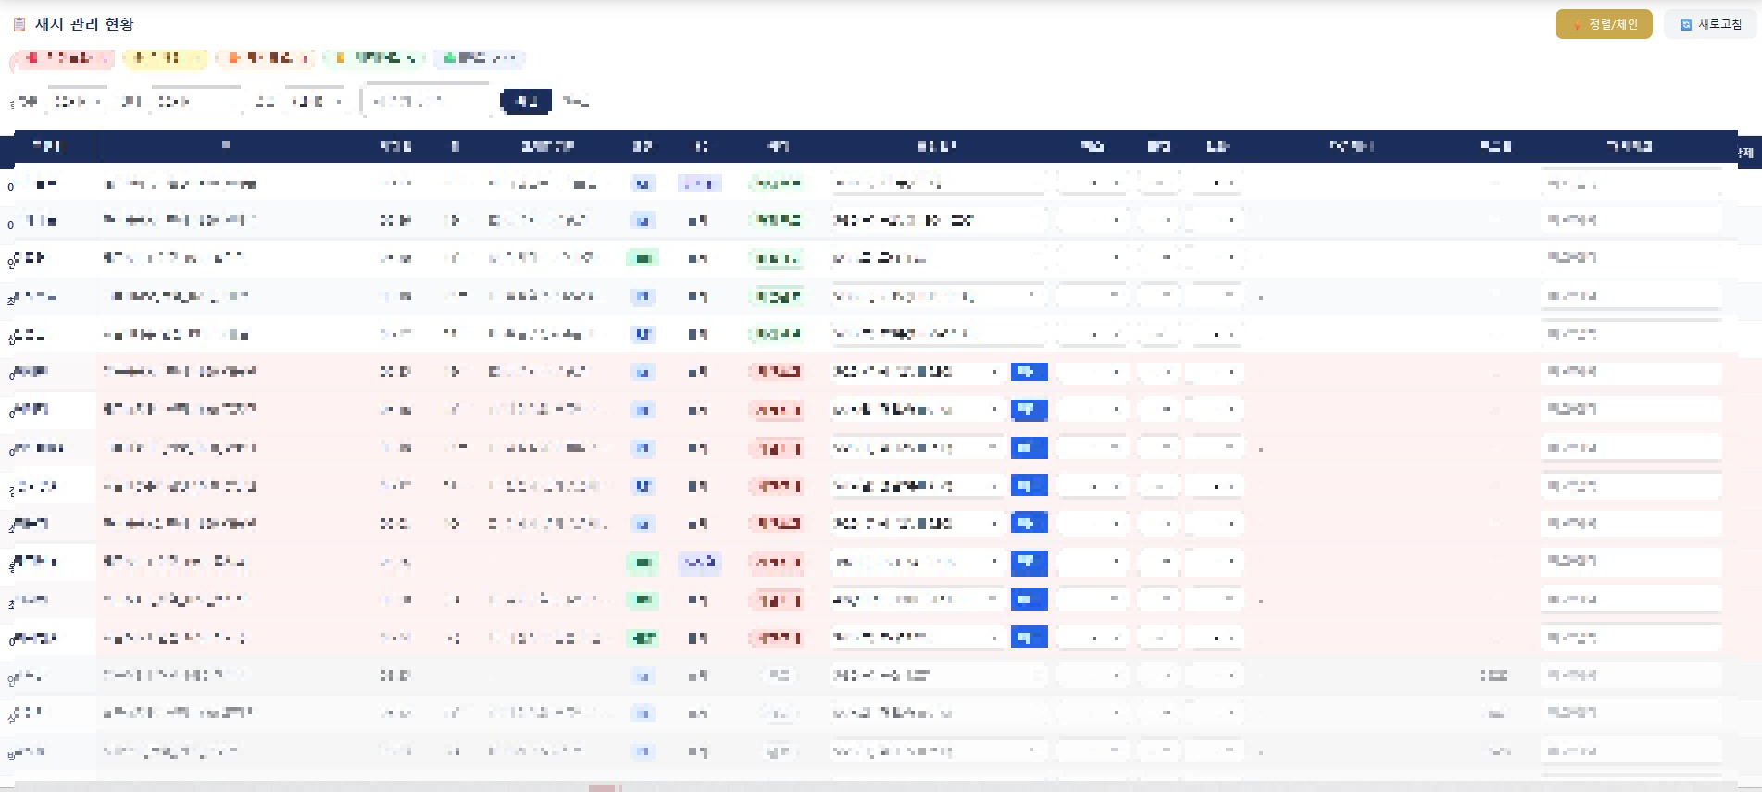Image resolution: width=1762 pixels, height=792 pixels.
Task: Click the 새로고침 refresh button
Action: (x=1710, y=24)
